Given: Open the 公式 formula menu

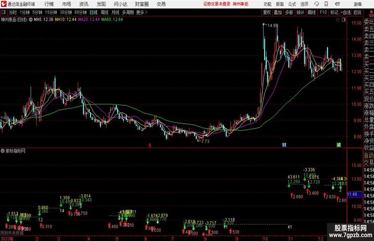Looking at the screenshot, I should [x=292, y=4].
